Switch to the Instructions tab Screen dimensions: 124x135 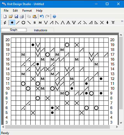tap(41, 30)
